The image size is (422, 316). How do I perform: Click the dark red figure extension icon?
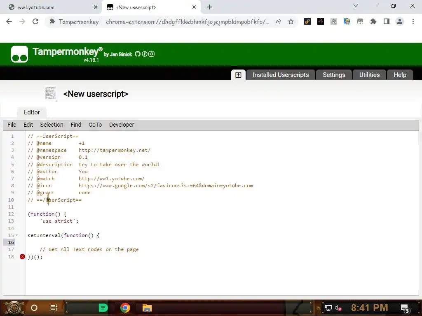[x=321, y=21]
